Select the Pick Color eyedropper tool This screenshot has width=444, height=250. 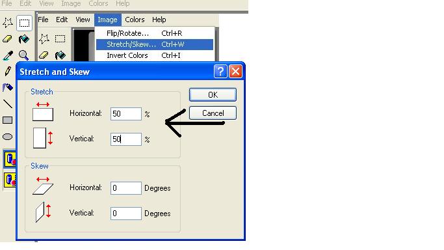(x=8, y=55)
